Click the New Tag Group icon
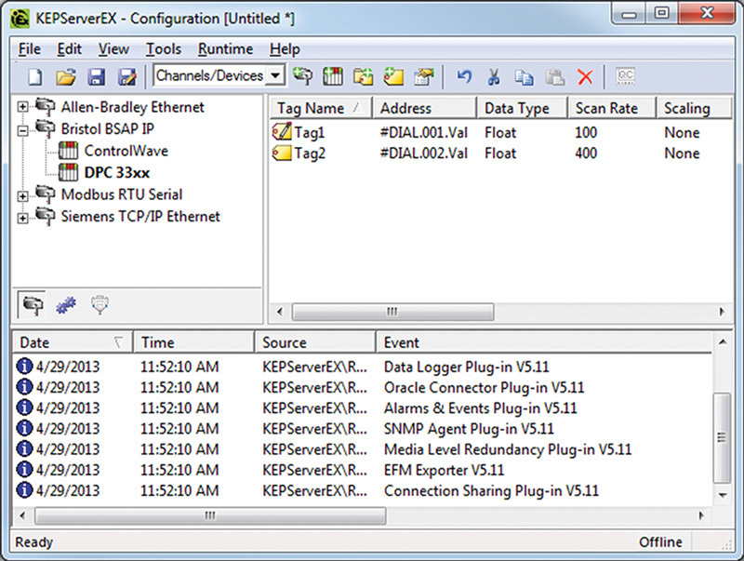 365,76
